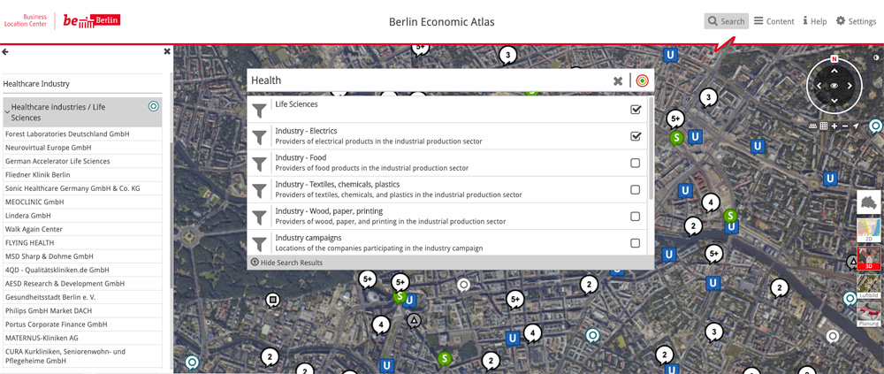Close the left results panel
Viewport: 884px width, 374px height.
tap(167, 51)
